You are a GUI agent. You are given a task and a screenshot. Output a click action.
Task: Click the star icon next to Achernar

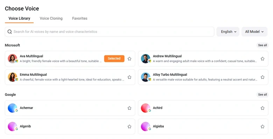pyautogui.click(x=129, y=108)
